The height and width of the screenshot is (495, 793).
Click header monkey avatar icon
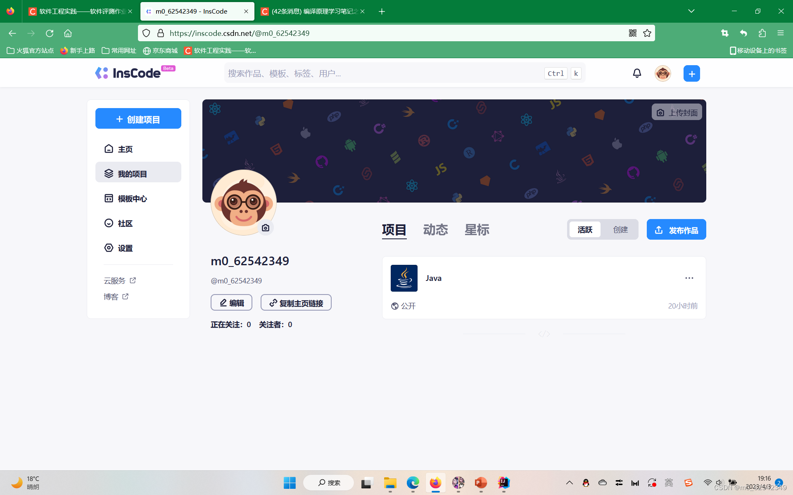[662, 73]
